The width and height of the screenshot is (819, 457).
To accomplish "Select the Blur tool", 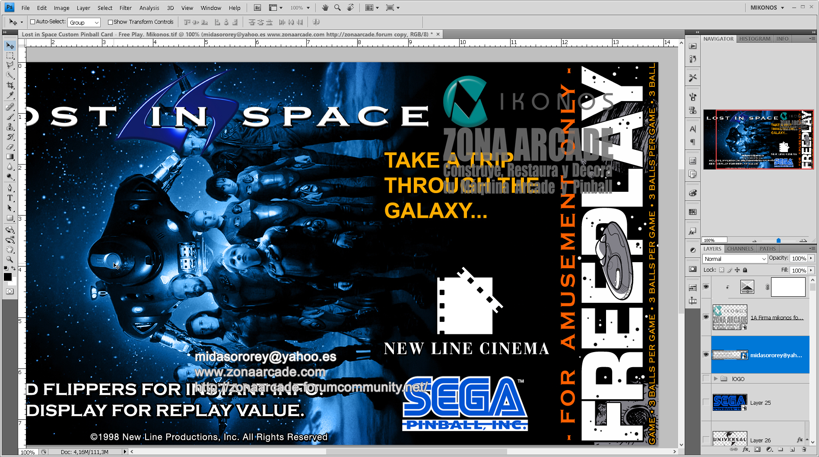I will [x=10, y=167].
